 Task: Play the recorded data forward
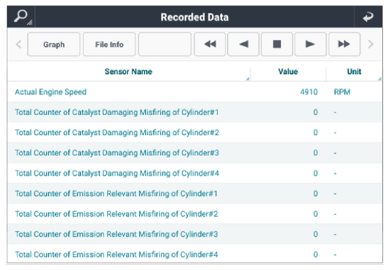click(x=310, y=44)
